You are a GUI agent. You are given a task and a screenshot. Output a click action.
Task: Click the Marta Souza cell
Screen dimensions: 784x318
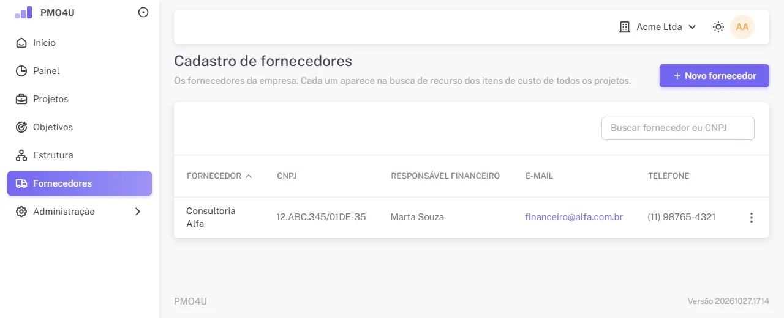click(417, 217)
